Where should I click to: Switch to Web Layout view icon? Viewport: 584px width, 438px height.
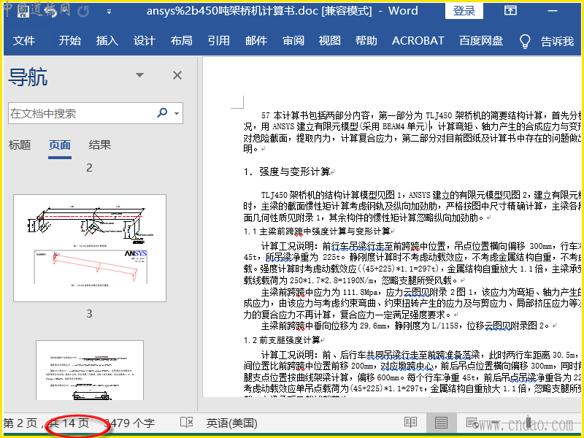tap(472, 423)
